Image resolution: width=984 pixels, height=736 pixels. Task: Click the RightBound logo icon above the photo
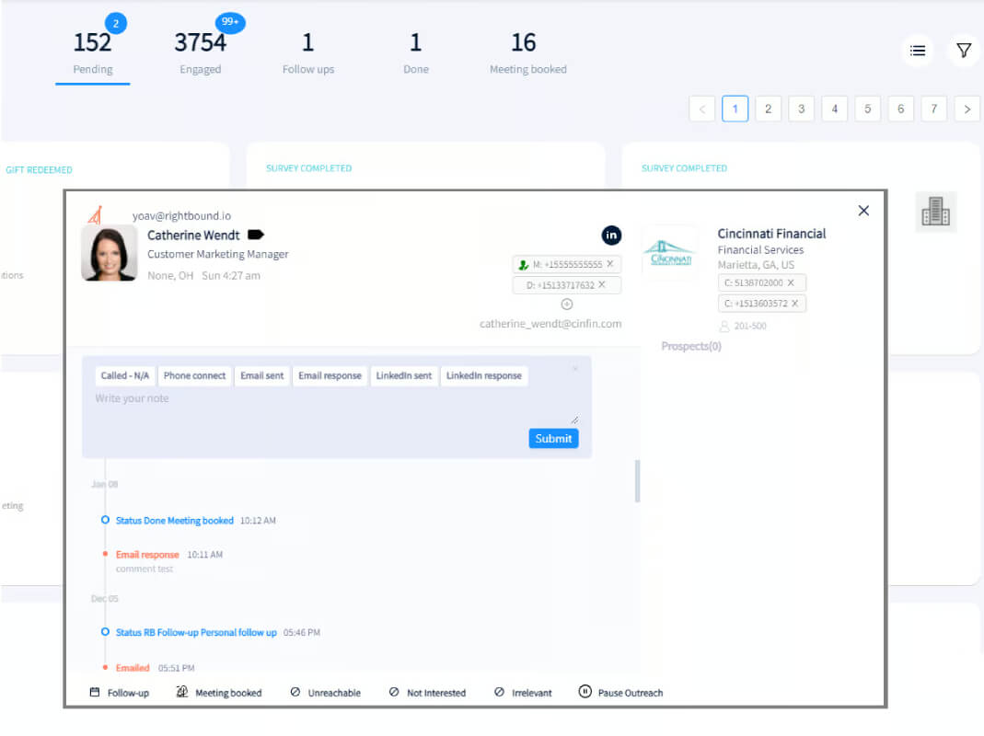pyautogui.click(x=95, y=215)
